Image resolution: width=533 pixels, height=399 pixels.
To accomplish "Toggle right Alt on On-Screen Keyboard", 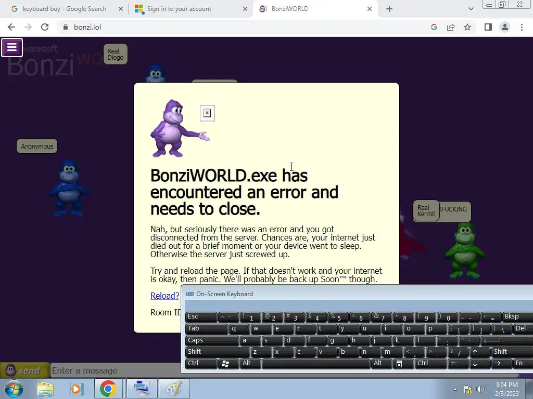I will [382, 363].
